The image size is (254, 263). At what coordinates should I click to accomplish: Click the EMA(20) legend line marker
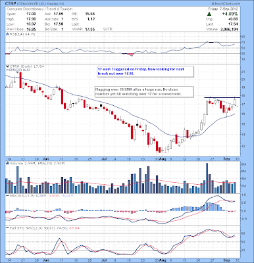pos(7,70)
